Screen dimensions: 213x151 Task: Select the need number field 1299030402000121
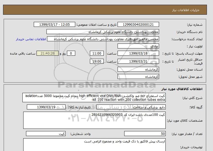coord(138,24)
